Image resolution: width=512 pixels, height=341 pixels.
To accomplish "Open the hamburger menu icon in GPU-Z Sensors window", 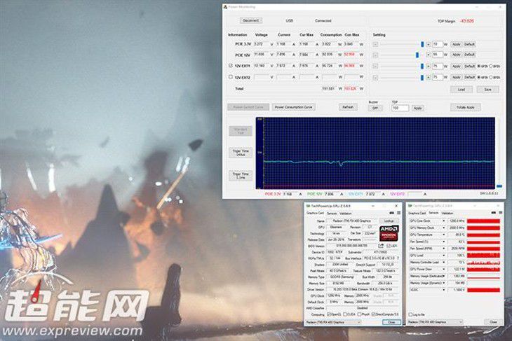I will (x=500, y=213).
